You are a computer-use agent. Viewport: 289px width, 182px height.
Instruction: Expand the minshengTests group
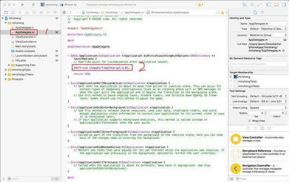click(x=6, y=70)
